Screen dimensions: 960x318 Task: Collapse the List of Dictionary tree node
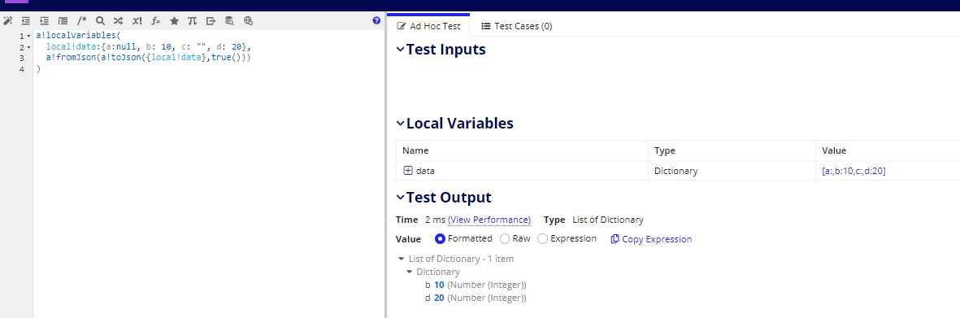[x=401, y=259]
